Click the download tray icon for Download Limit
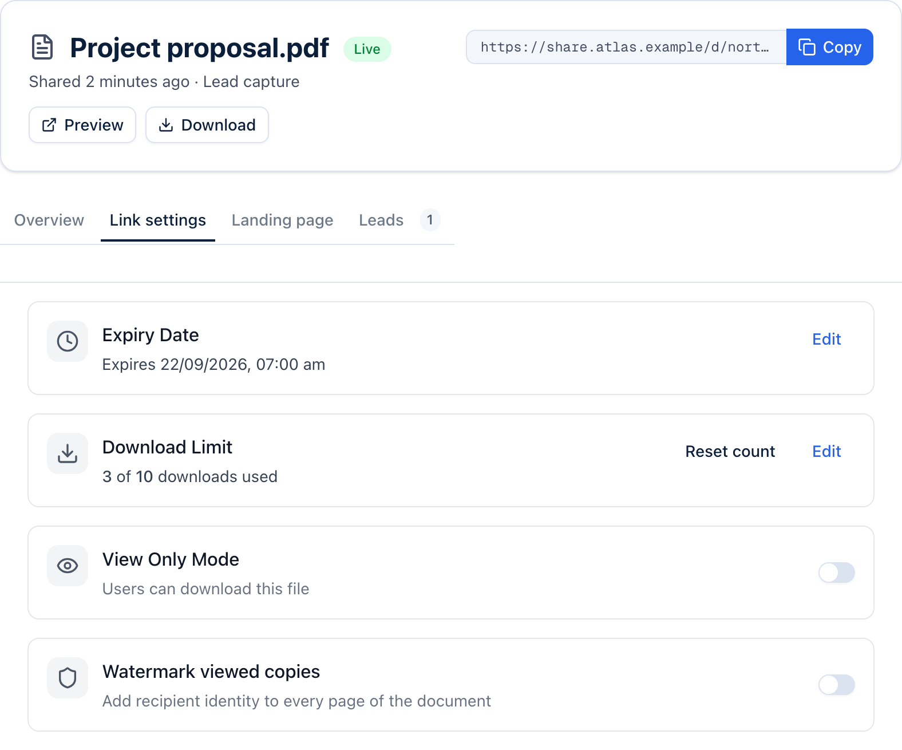The width and height of the screenshot is (902, 750). (x=68, y=453)
